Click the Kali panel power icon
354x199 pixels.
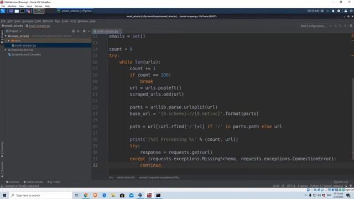pos(351,11)
